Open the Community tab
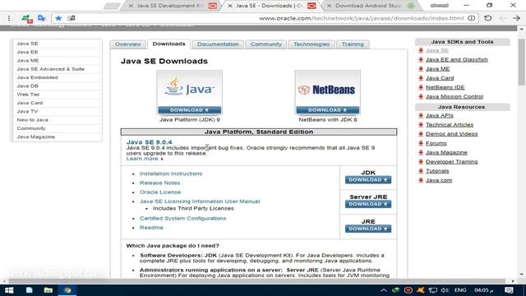This screenshot has width=526, height=296. pos(266,44)
